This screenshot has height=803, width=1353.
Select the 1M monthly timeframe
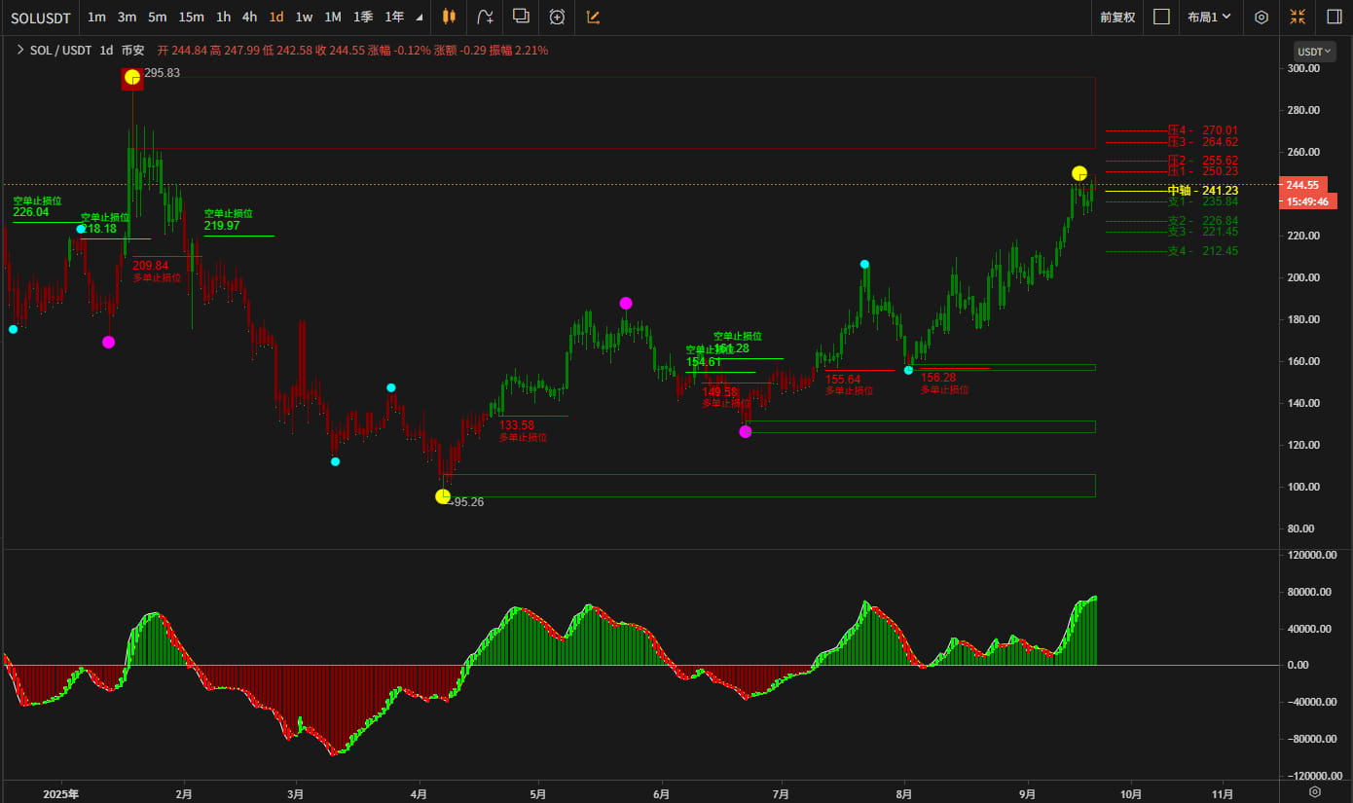pyautogui.click(x=332, y=17)
